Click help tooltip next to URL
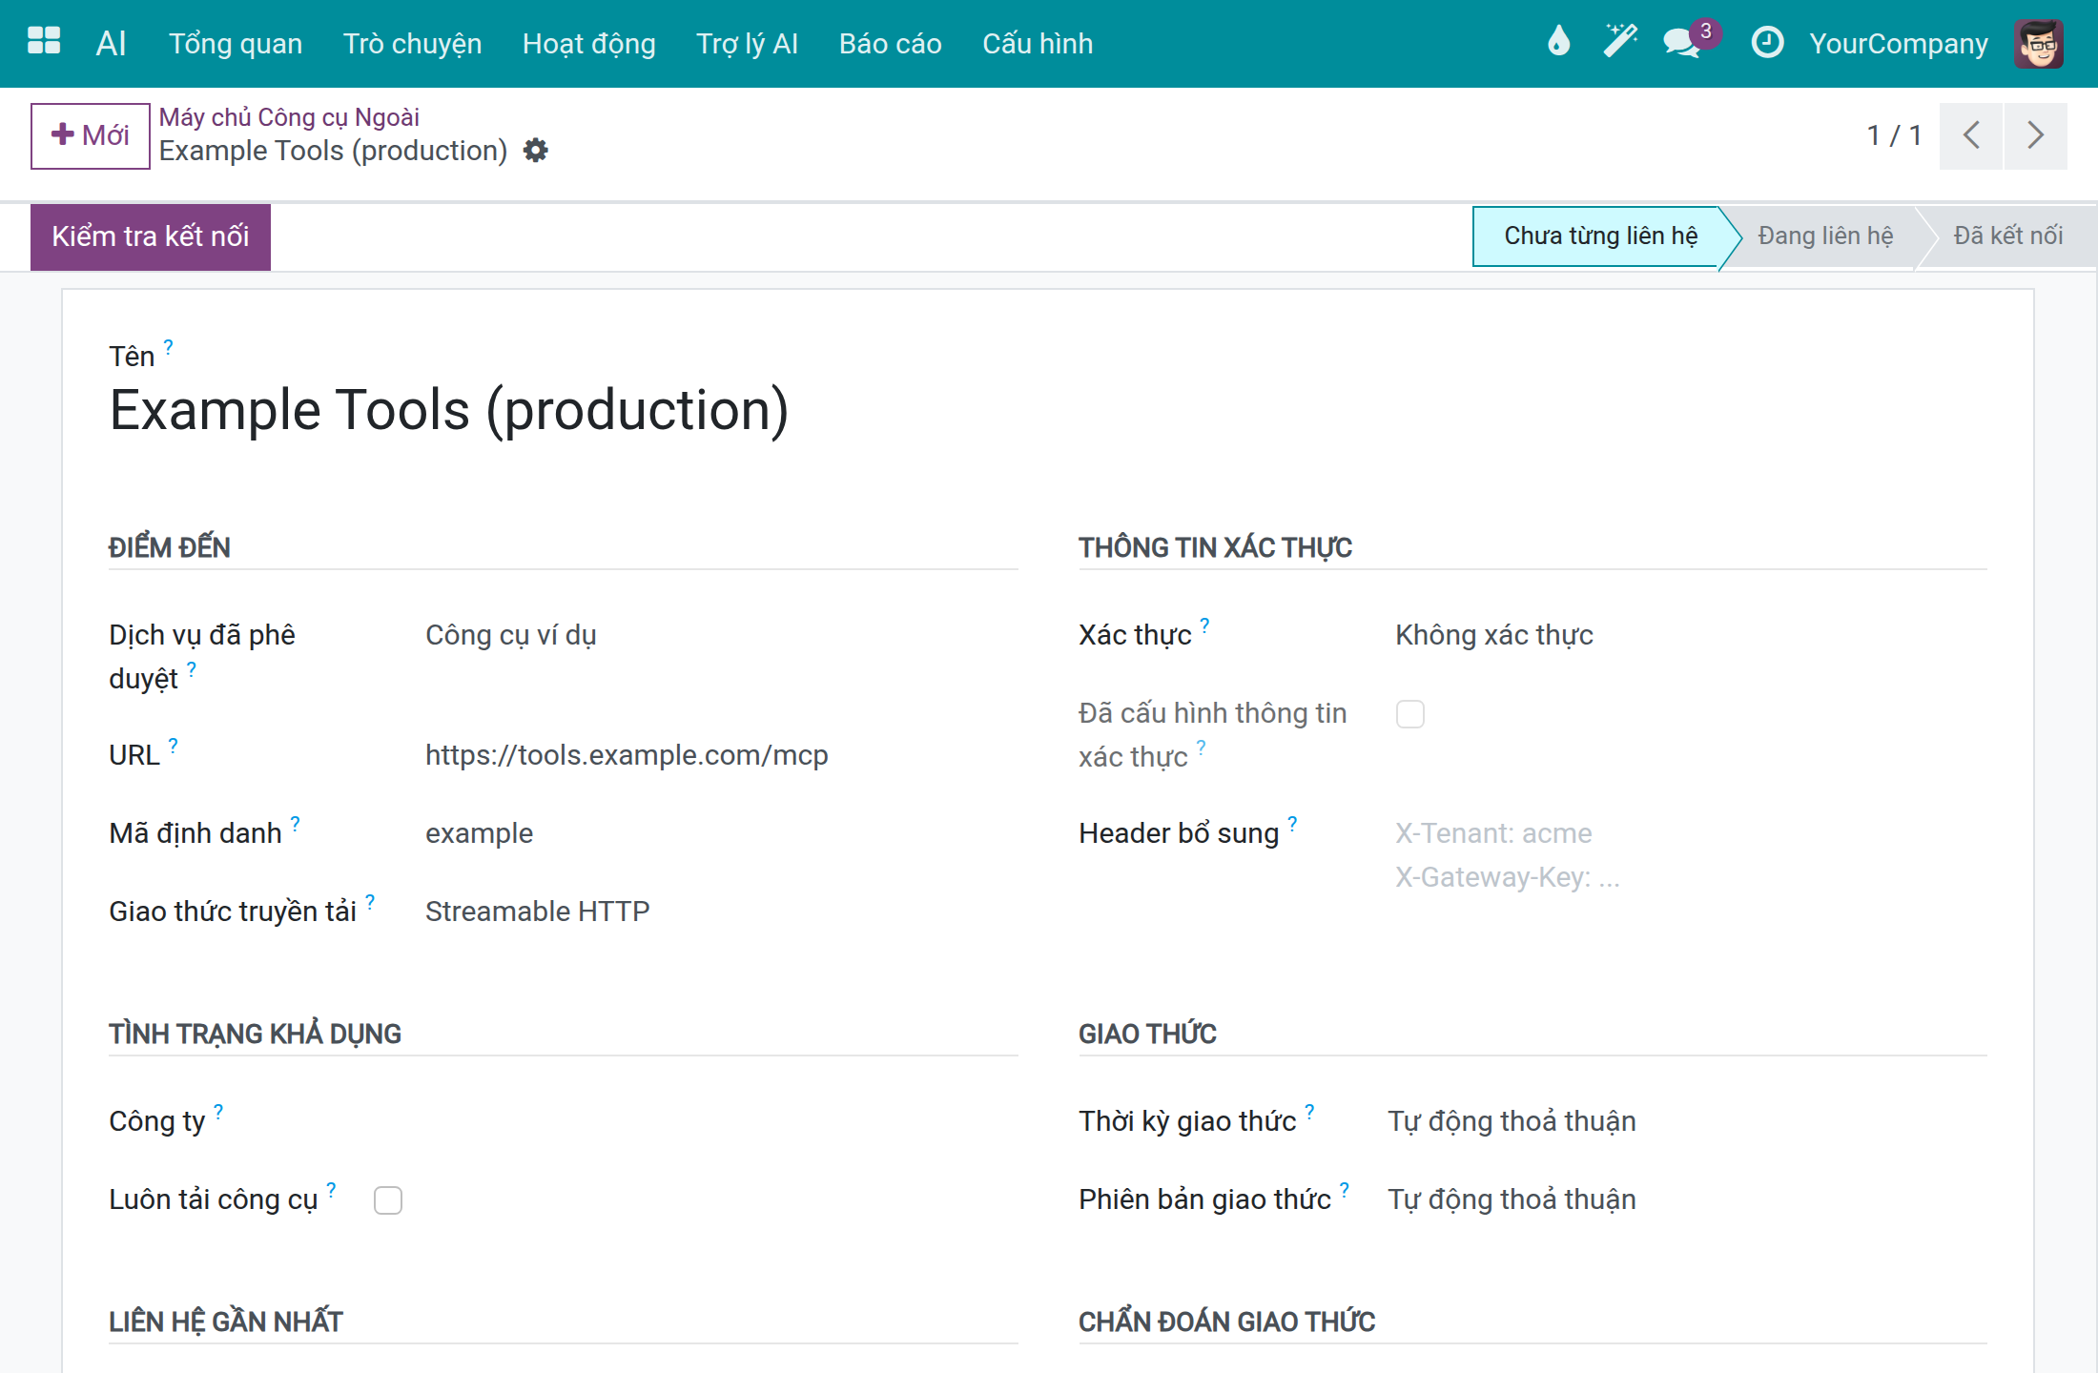Viewport: 2098px width, 1373px height. [x=173, y=745]
